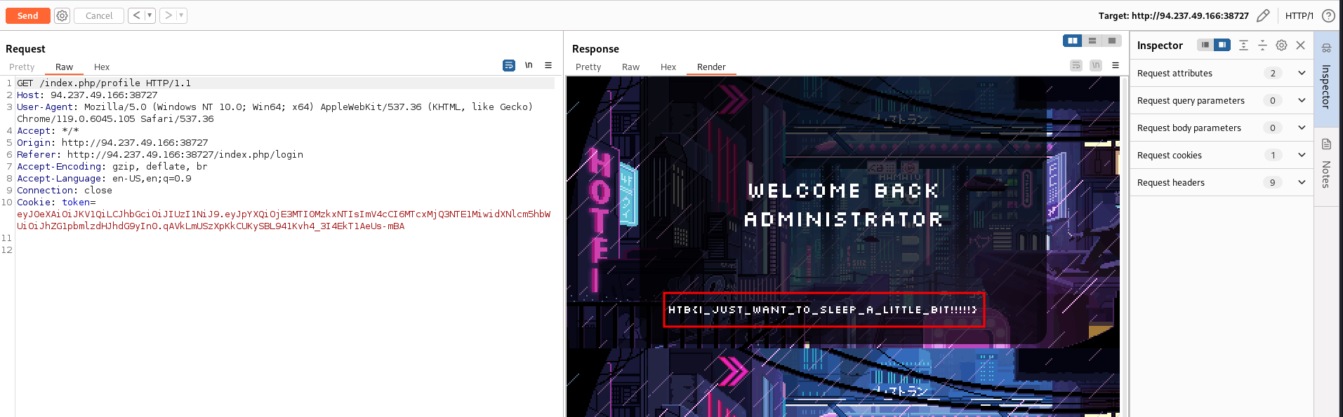The image size is (1343, 417).
Task: Click the Cookie token JWT value
Action: pos(284,220)
